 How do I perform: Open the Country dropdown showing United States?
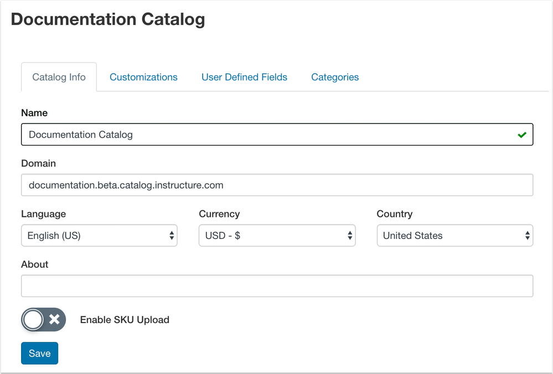click(x=454, y=235)
